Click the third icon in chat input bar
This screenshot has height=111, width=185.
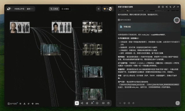click(x=129, y=103)
